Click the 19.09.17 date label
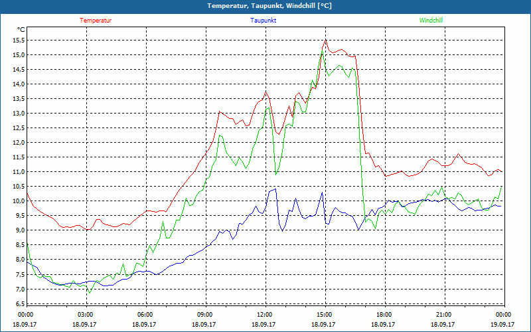The width and height of the screenshot is (531, 332). [502, 324]
